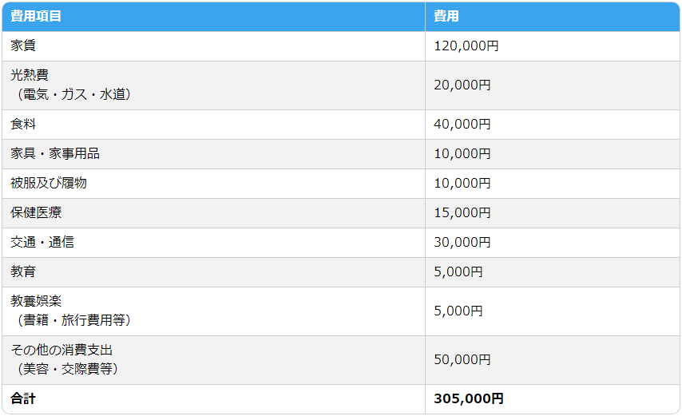Click the 30,000円 transport amount
Screen dimensions: 682x416
[462, 242]
